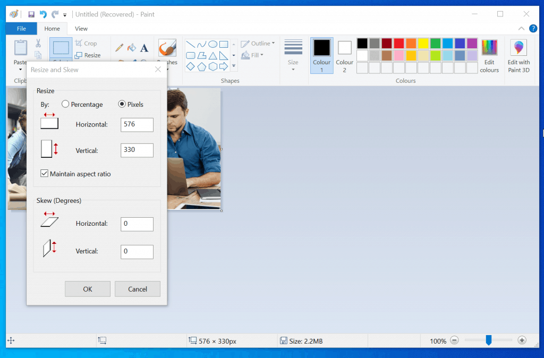This screenshot has width=544, height=358.
Task: Open the Brushes tool
Action: 167,48
